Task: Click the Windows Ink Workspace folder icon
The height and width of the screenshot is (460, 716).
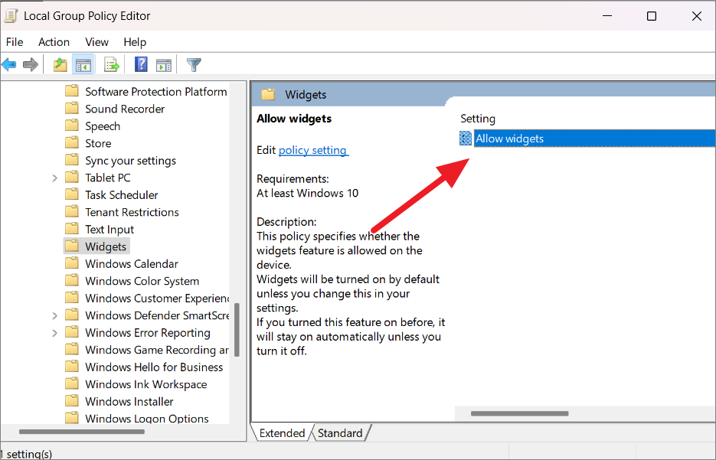Action: (72, 383)
